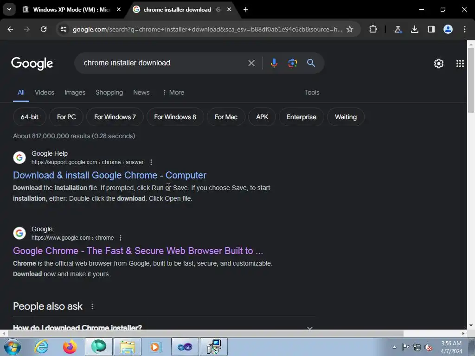Screen dimensions: 475x356
Task: Show the Downloads tray icon
Action: click(414, 29)
